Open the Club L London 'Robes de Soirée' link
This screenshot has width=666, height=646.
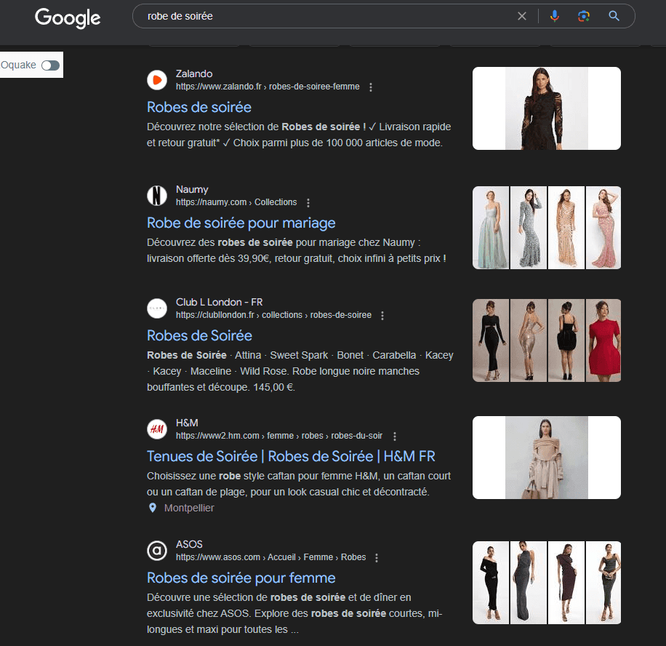click(x=200, y=335)
